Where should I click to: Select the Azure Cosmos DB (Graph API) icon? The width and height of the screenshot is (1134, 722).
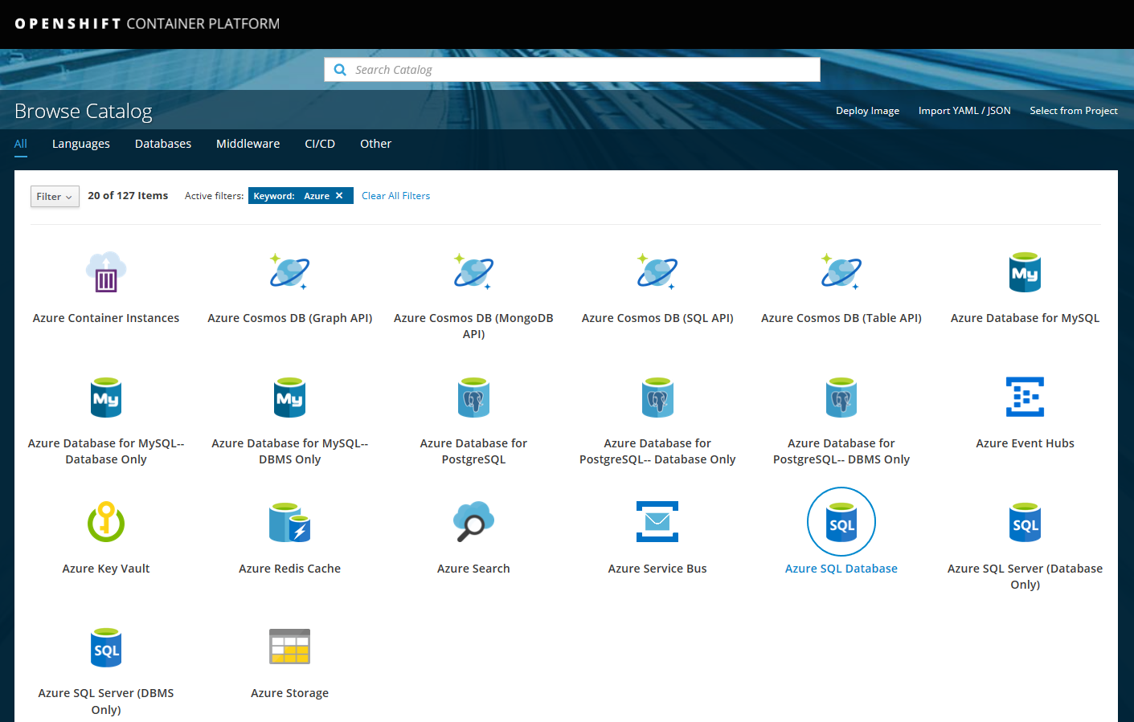(290, 272)
